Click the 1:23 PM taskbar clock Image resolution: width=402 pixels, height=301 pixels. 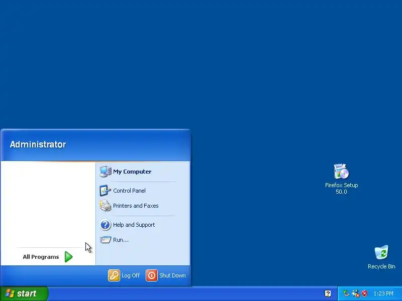click(x=383, y=293)
